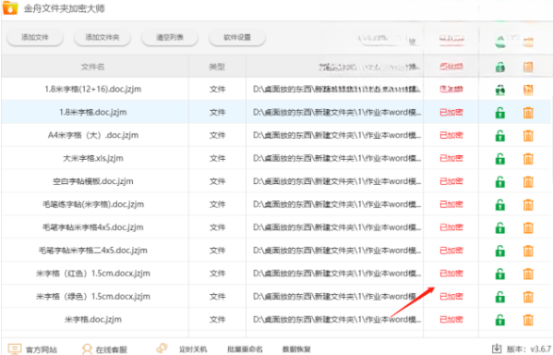The height and width of the screenshot is (355, 553).
Task: Click 文件 type cell of 大米字格.xls.jzjm
Action: pos(217,158)
